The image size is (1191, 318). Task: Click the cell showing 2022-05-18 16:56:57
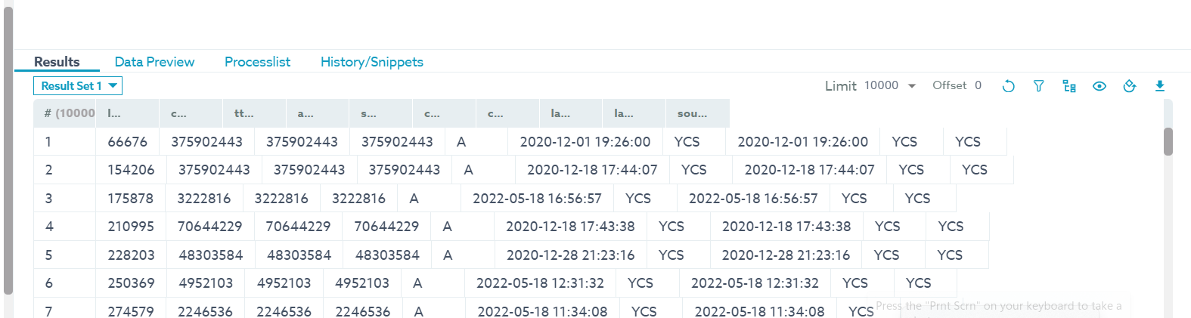pos(537,199)
